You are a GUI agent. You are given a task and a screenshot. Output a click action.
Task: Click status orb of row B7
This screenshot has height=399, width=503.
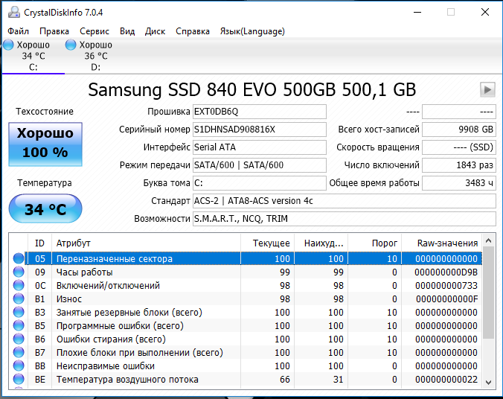(x=19, y=352)
